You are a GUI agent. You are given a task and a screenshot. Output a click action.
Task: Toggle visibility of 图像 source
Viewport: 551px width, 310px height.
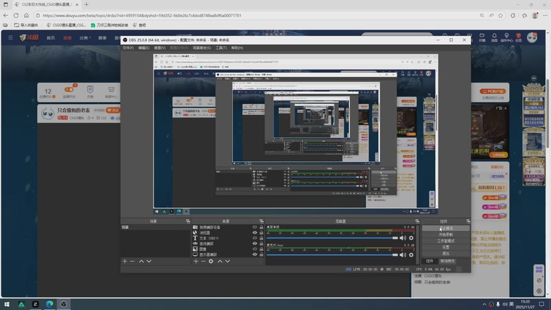point(255,249)
